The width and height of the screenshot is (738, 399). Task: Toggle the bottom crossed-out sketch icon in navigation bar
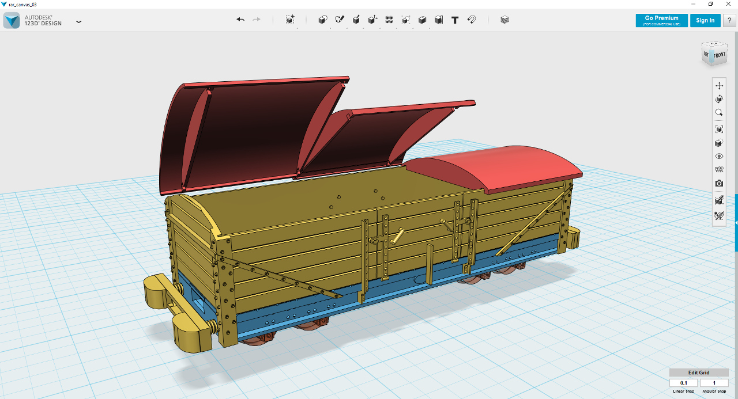click(x=719, y=216)
